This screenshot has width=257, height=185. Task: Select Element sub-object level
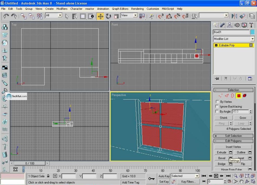tap(245, 95)
